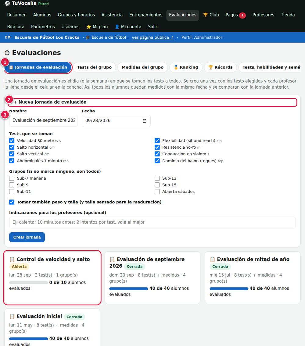Open the Evaluación de septiembre 2026 card
Viewport: 305px width, 346px height.
(x=152, y=278)
